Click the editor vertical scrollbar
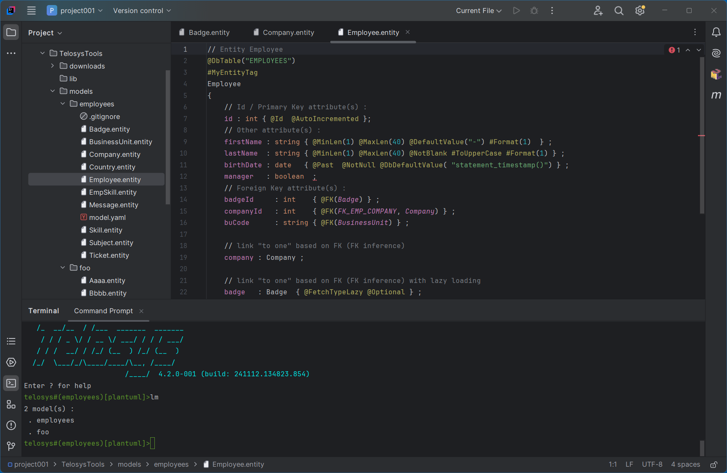727x473 pixels. pos(702,135)
